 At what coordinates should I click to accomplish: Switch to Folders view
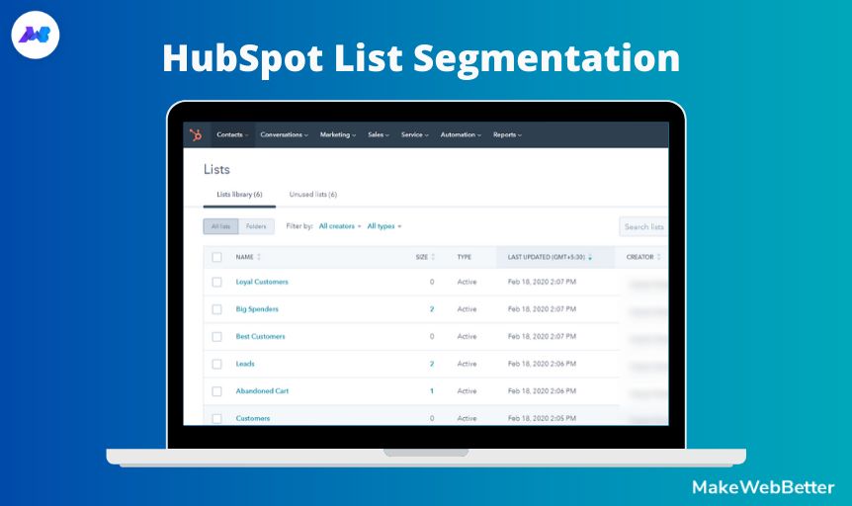[x=256, y=226]
